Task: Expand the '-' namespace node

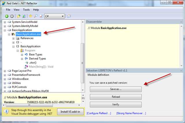Action: (13, 43)
